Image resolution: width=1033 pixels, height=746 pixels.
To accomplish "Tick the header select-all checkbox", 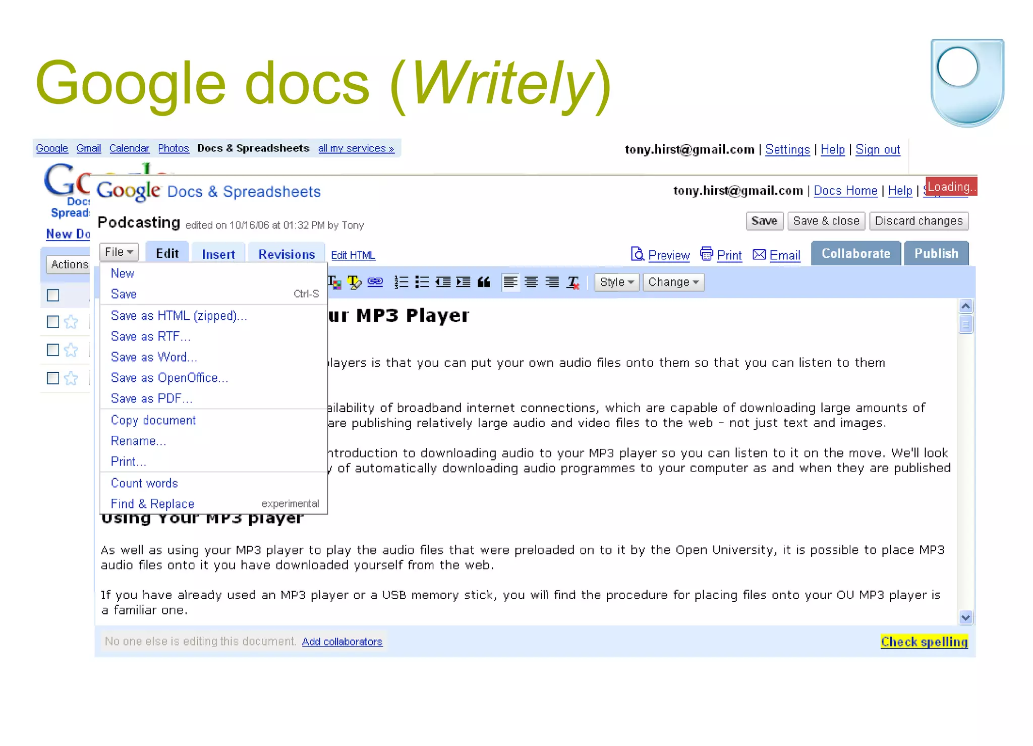I will click(x=53, y=295).
